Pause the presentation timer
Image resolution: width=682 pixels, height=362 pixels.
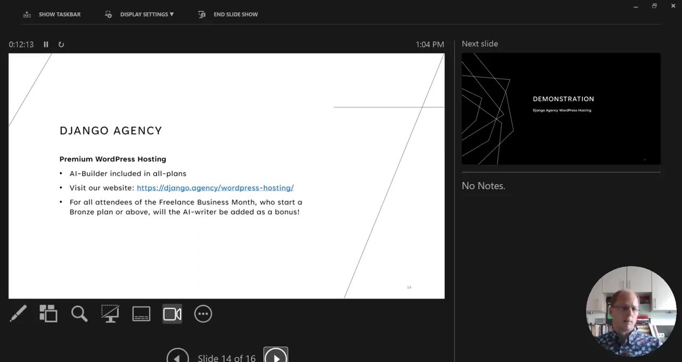46,45
